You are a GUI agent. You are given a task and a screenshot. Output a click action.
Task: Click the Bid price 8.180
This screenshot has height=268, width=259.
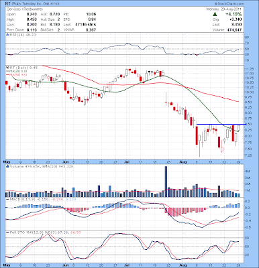click(54, 25)
